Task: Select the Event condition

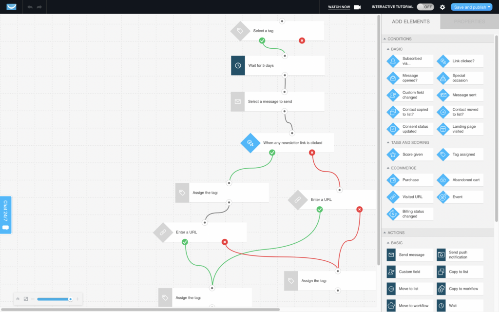Action: point(460,197)
